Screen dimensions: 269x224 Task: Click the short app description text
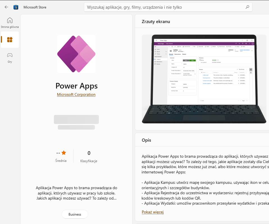tap(76, 193)
